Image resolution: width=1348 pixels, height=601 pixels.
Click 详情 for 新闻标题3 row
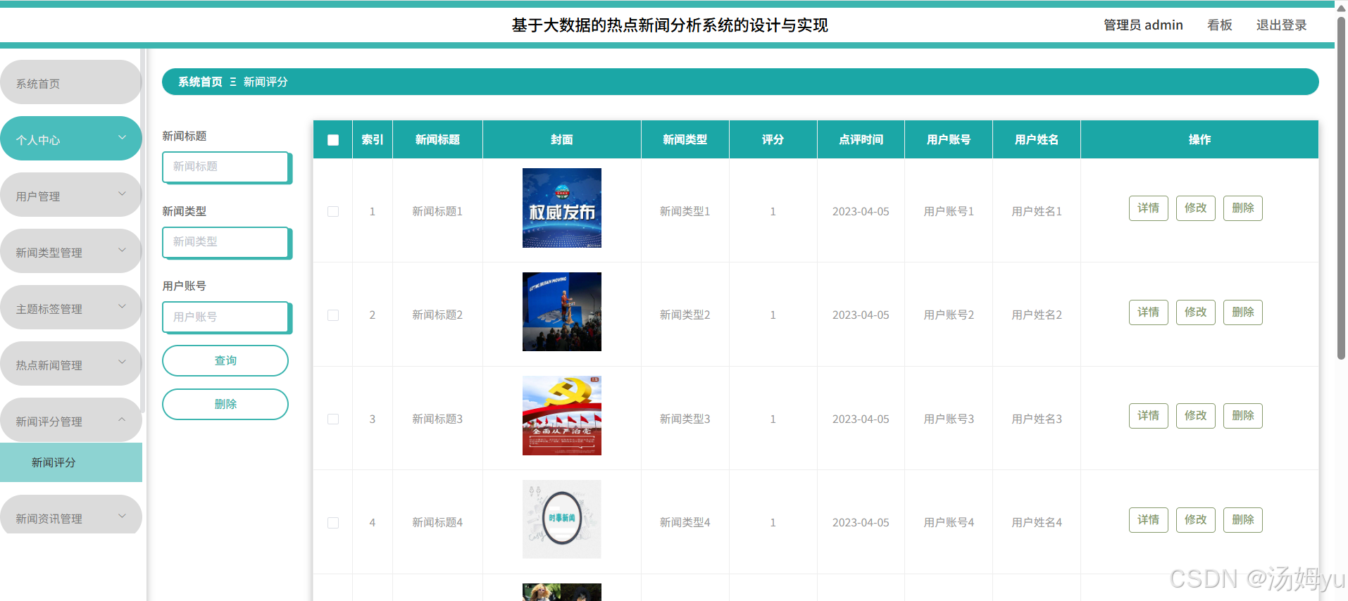coord(1149,416)
